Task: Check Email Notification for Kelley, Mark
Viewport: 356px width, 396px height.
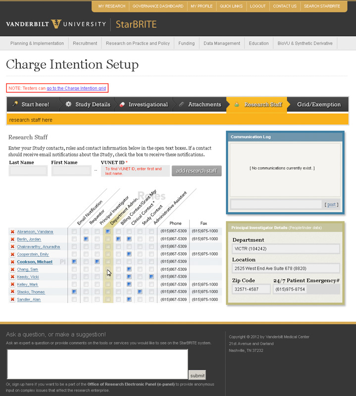Action: click(x=74, y=284)
